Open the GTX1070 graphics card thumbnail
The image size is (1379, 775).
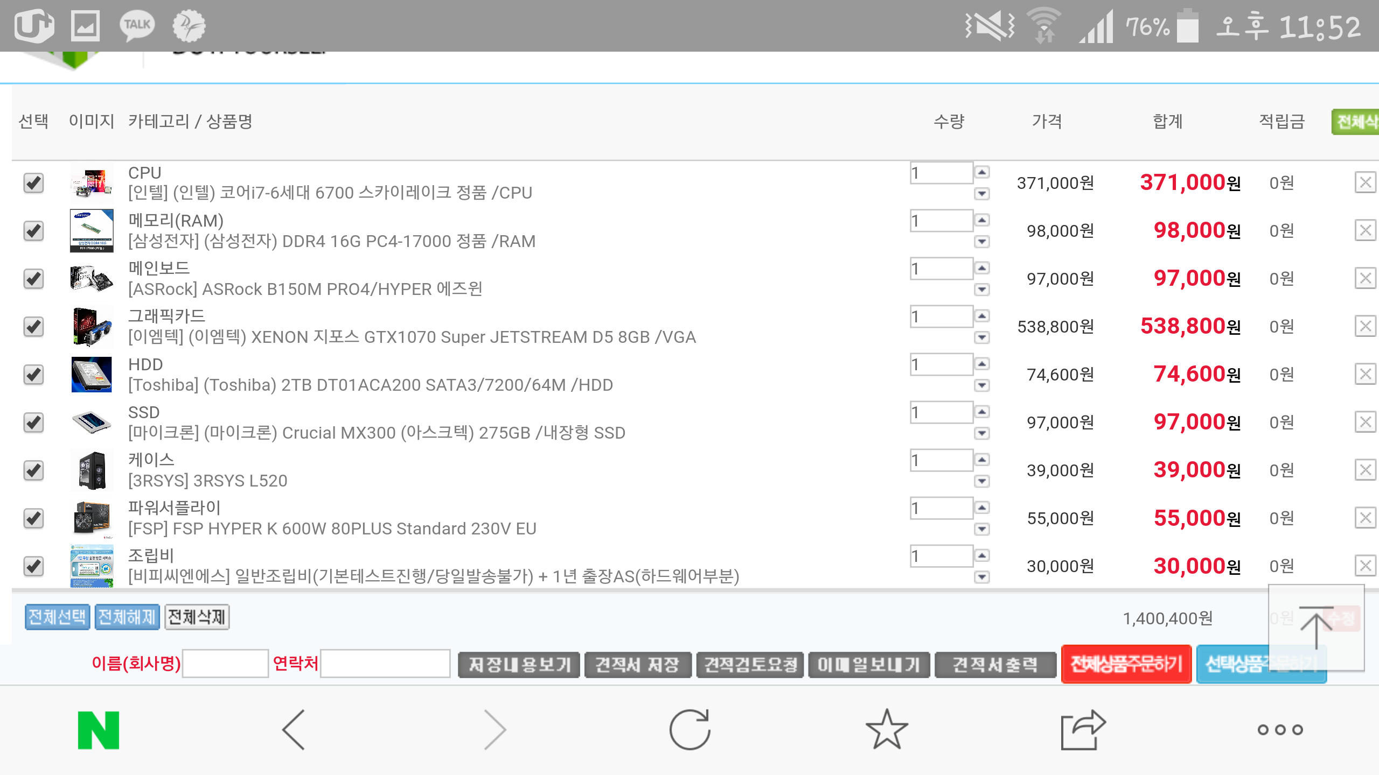point(92,327)
